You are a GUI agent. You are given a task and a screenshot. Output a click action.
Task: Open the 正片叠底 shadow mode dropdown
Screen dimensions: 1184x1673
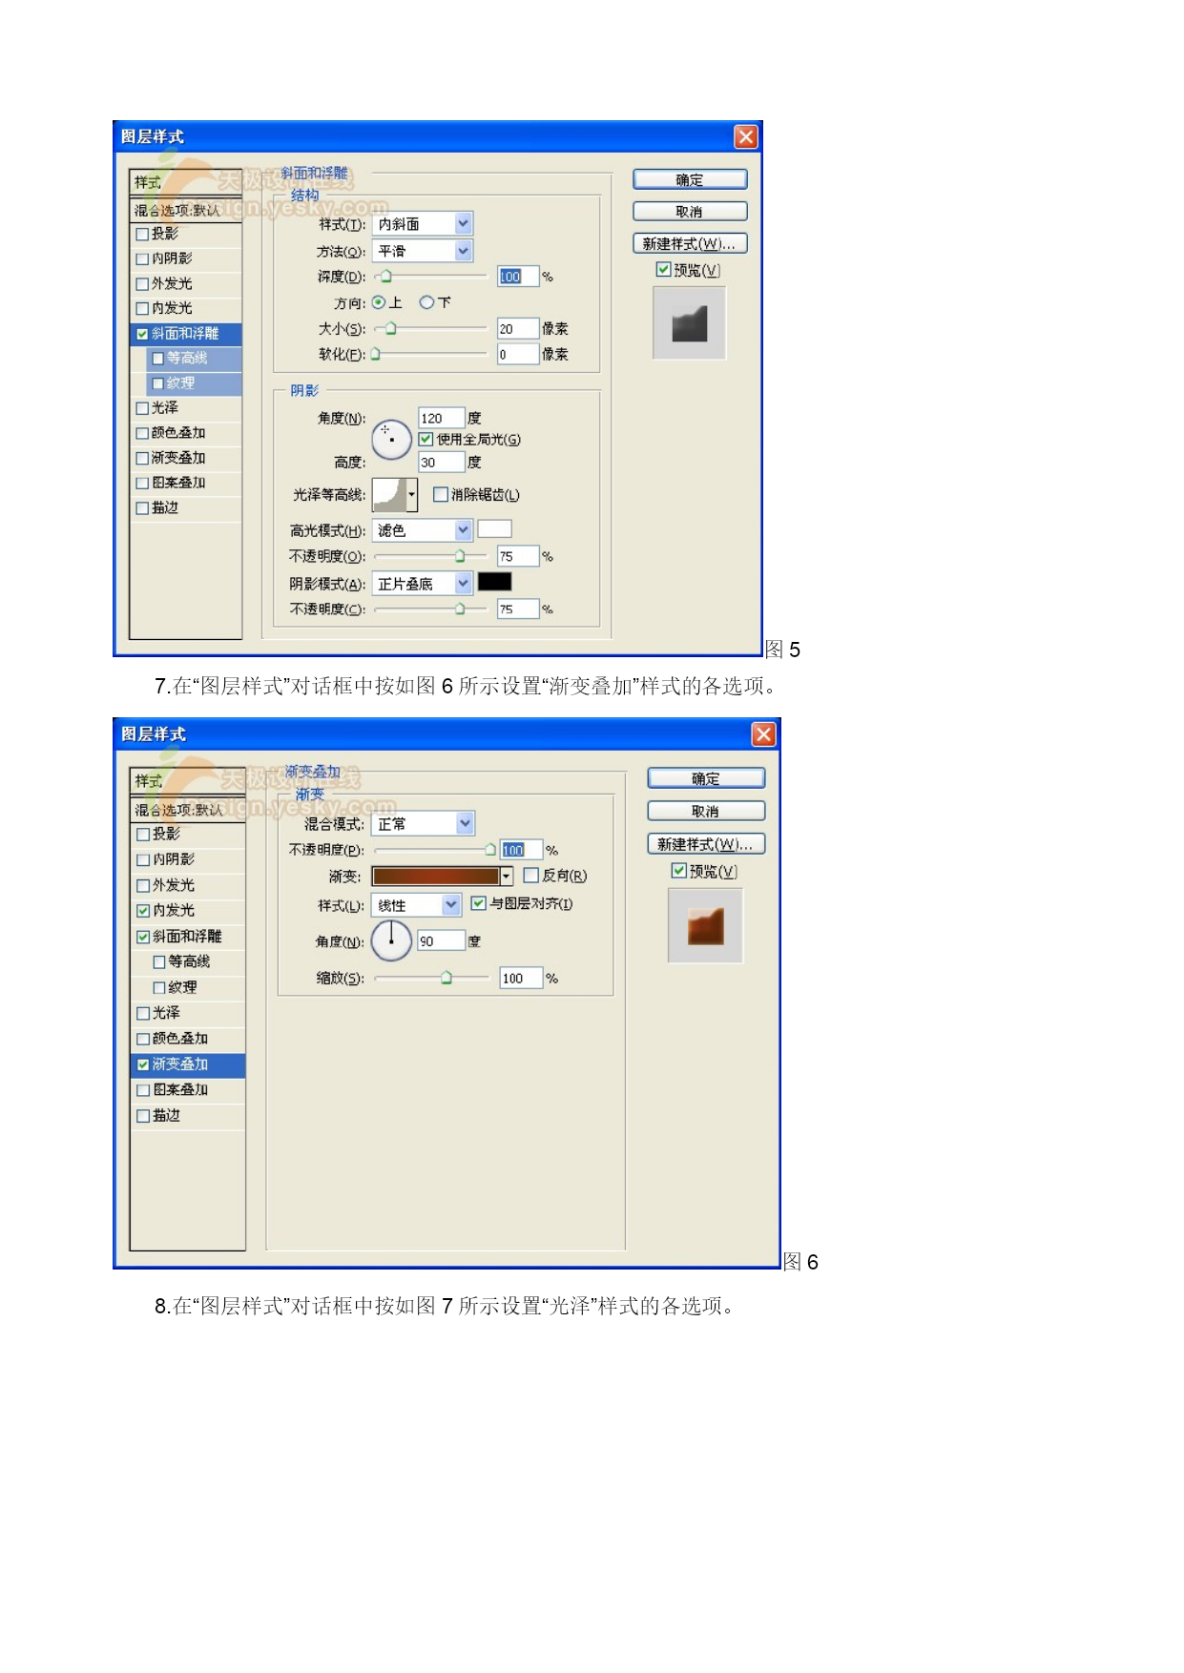pos(463,583)
